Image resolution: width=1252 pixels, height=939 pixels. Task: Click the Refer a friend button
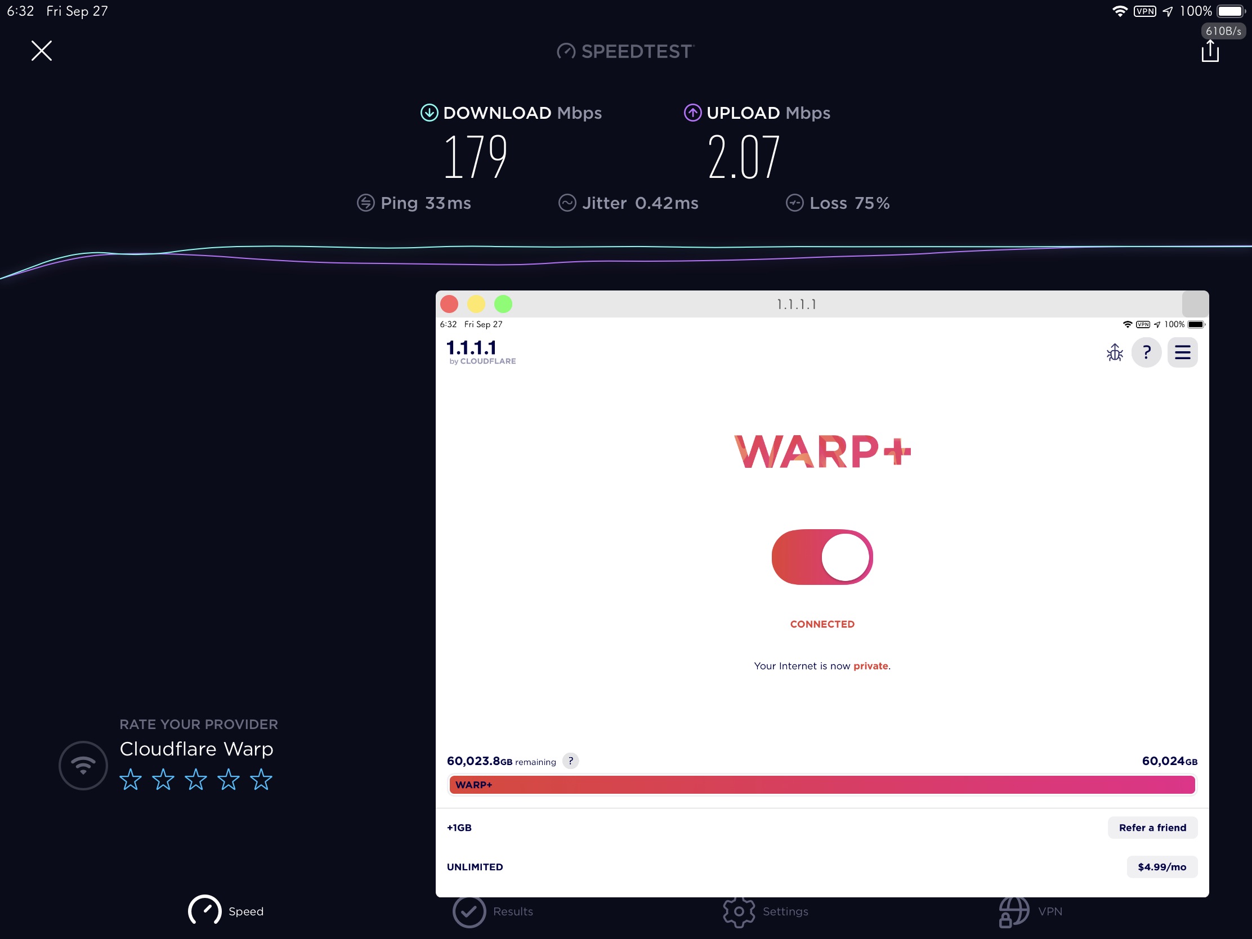[x=1152, y=828]
